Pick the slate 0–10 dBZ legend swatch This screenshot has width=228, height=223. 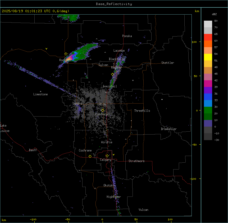[208, 123]
